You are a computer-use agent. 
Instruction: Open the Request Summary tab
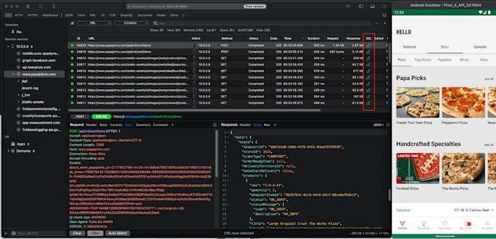coord(143,125)
